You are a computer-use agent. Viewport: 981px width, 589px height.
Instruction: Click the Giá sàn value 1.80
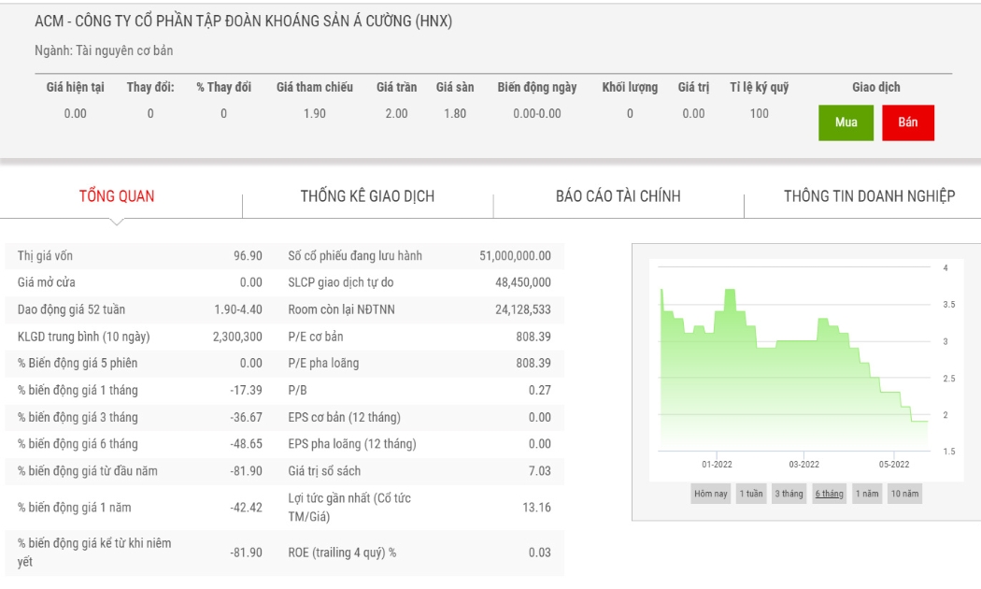(x=455, y=114)
